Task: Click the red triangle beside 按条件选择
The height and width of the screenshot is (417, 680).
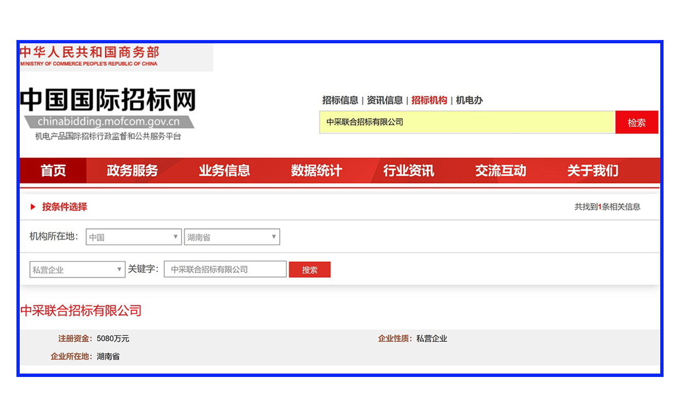Action: [32, 207]
